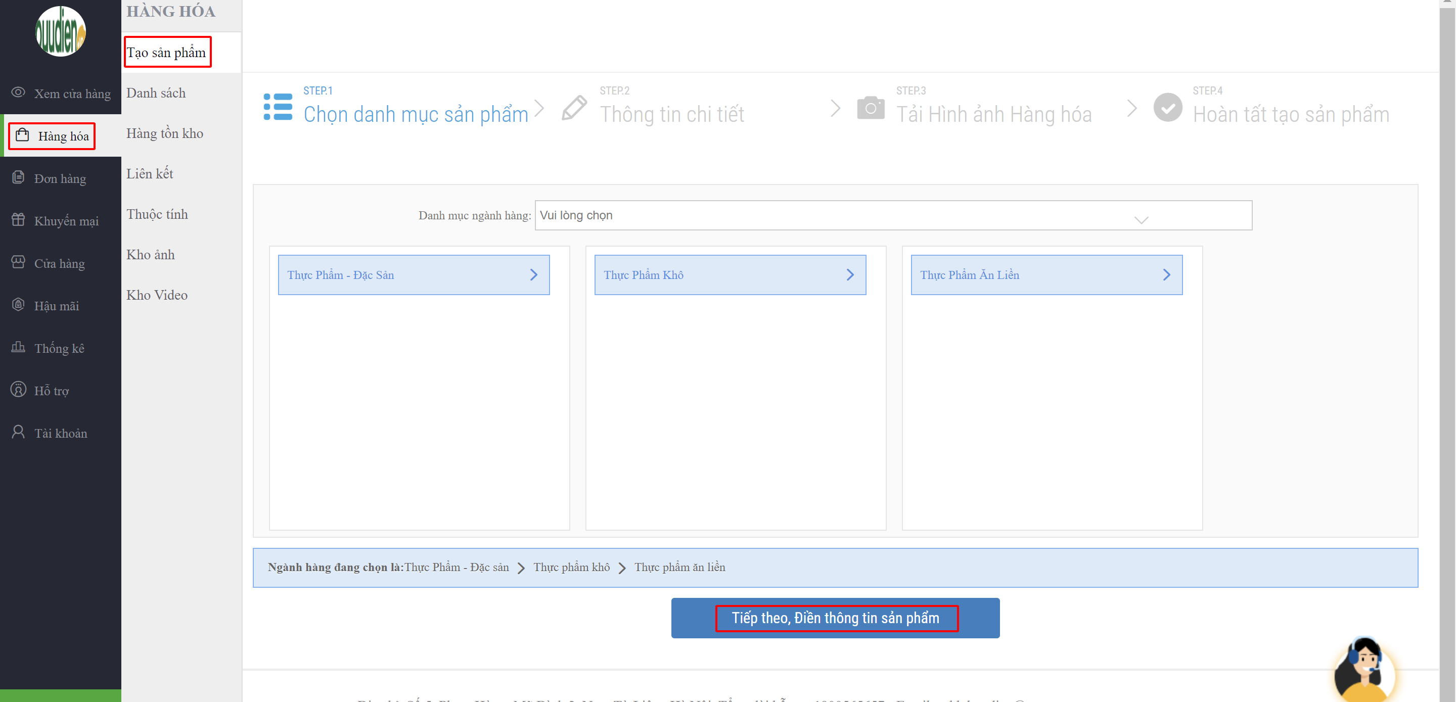This screenshot has height=702, width=1456.
Task: Expand the Thực Phẩm - Đặc Sản category
Action: (x=413, y=275)
